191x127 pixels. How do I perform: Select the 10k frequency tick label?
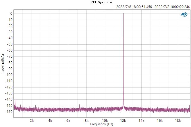click(105, 120)
